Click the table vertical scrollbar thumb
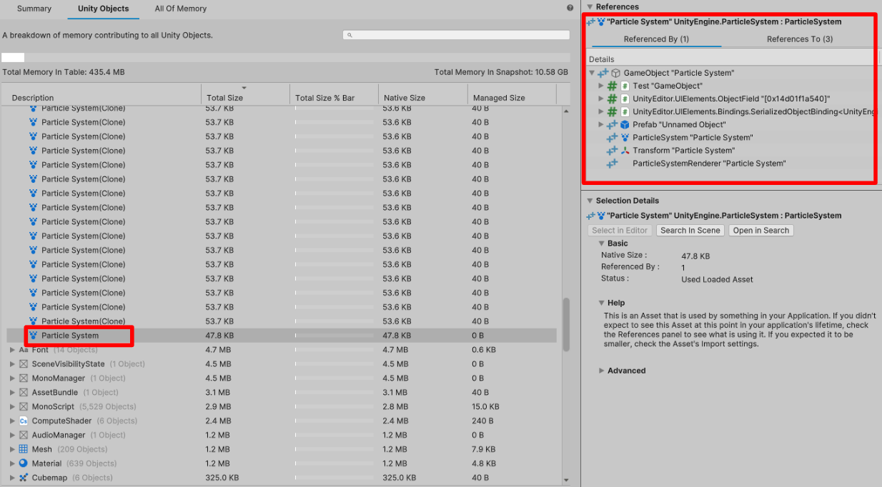The width and height of the screenshot is (882, 487). coord(567,324)
